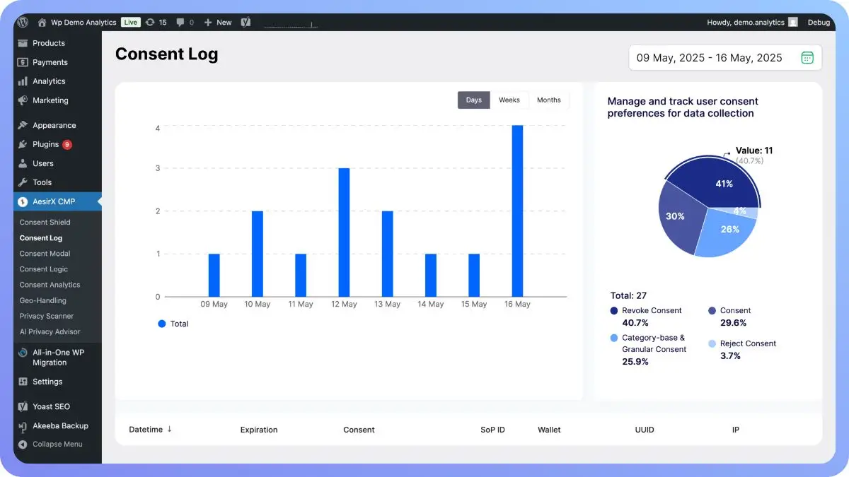Screen dimensions: 849x477
Task: Click the AesirX CMP shield icon
Action: click(21, 201)
